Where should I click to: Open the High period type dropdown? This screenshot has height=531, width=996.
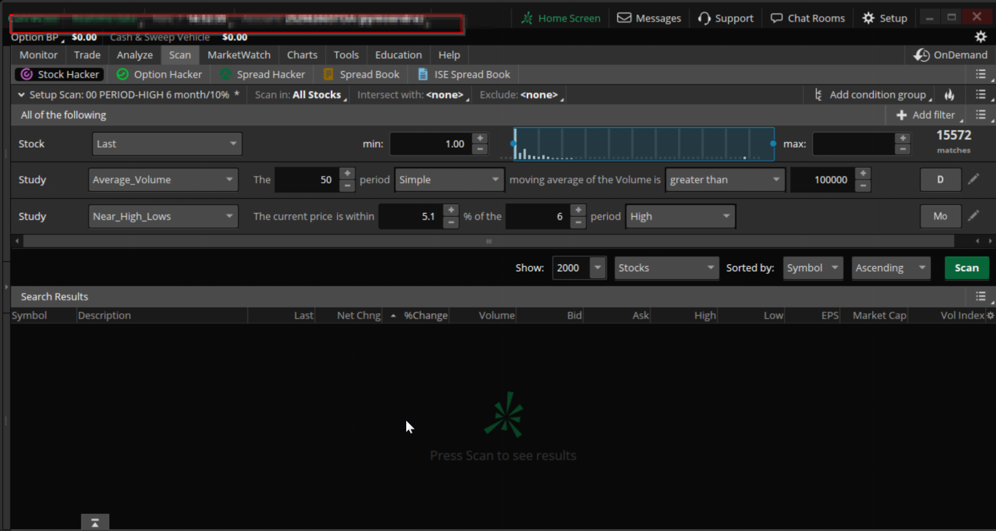pyautogui.click(x=680, y=216)
